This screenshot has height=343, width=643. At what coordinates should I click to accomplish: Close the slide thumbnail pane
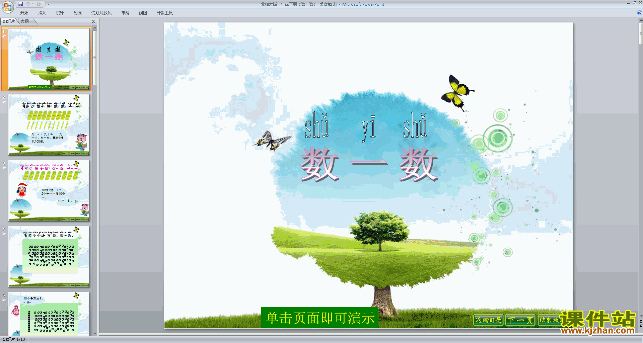coord(93,21)
